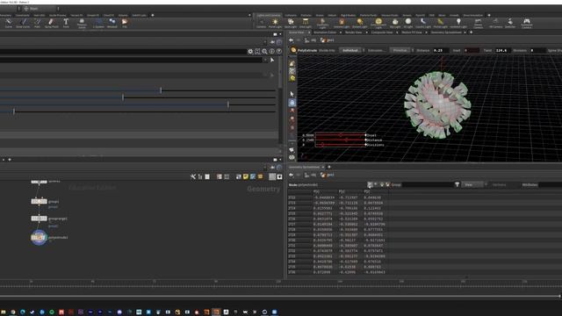Click geo1 path in spreadsheet pane
This screenshot has height=316, width=562.
(x=328, y=175)
